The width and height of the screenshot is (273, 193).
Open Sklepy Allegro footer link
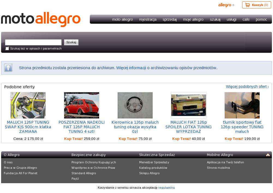tap(149, 173)
